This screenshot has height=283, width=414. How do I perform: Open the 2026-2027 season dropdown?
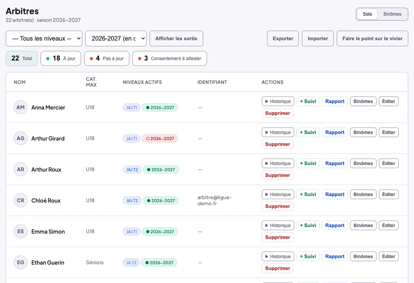pyautogui.click(x=116, y=38)
